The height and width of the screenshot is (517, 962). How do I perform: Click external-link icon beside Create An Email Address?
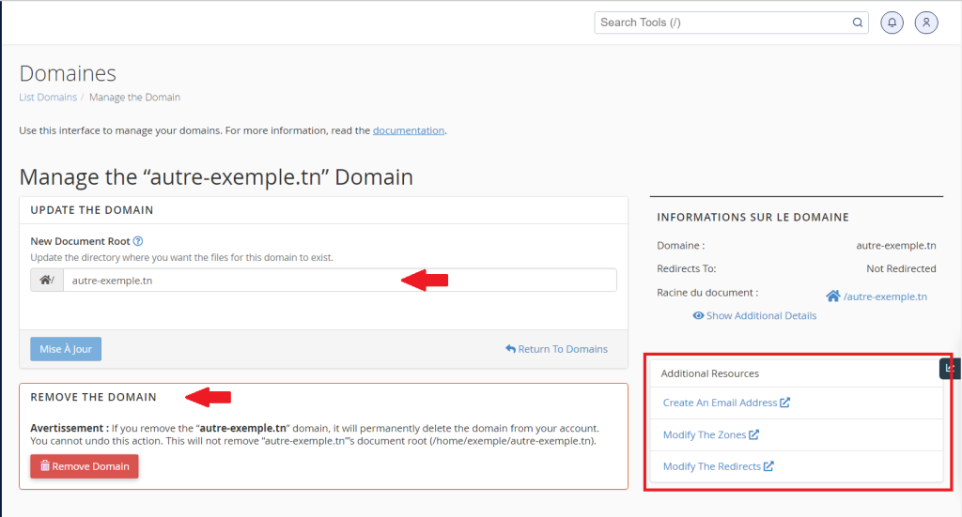pos(785,403)
